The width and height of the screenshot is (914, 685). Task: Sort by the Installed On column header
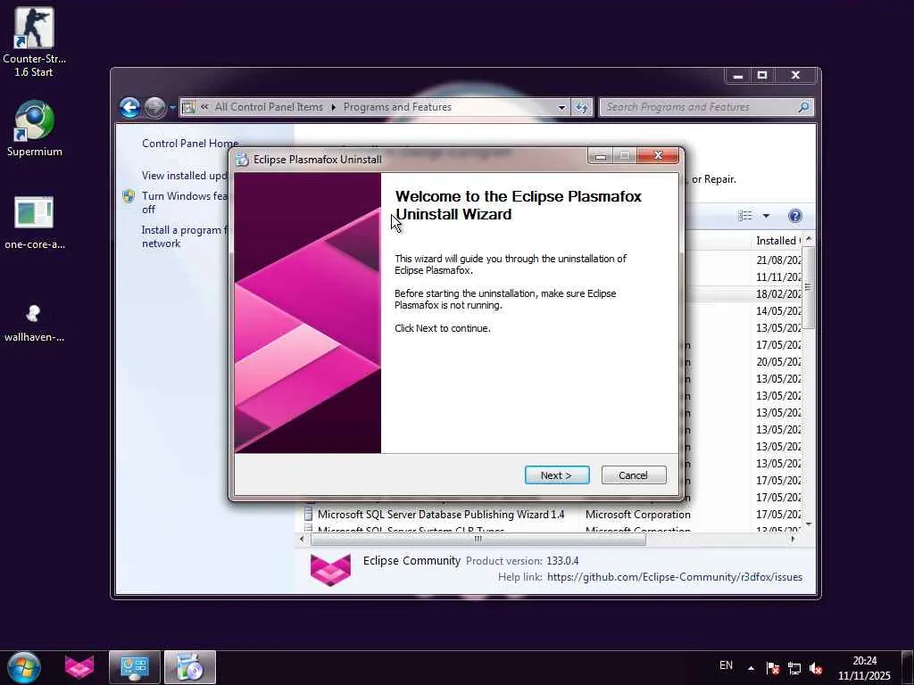pyautogui.click(x=777, y=241)
